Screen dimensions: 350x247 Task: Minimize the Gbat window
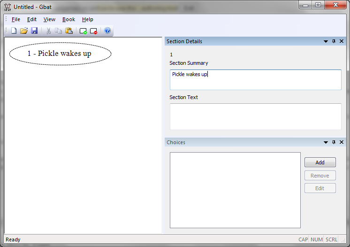coord(305,5)
